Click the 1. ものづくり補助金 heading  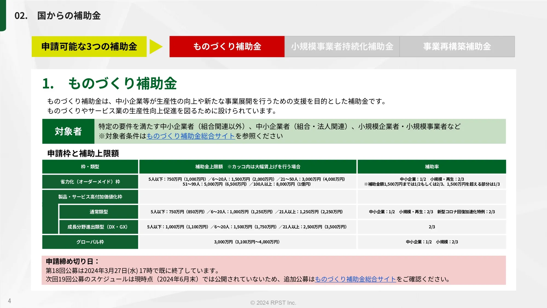tap(109, 84)
